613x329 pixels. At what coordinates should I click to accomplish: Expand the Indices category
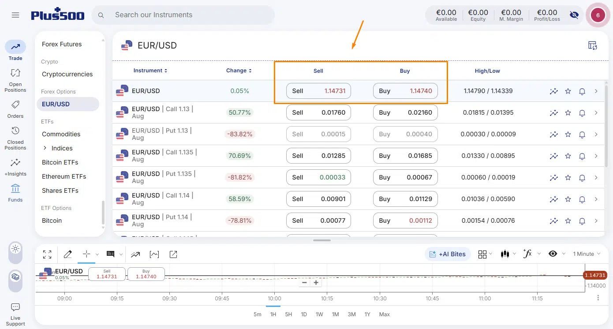(45, 148)
